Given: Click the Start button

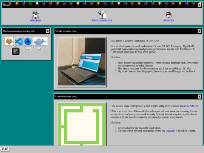Looking at the screenshot, I should coord(5,148).
